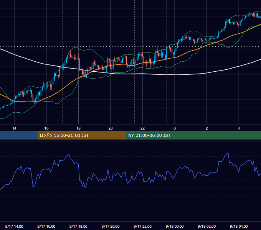This screenshot has height=230, width=261.
Task: Click the blue session band before London
Action: point(19,135)
